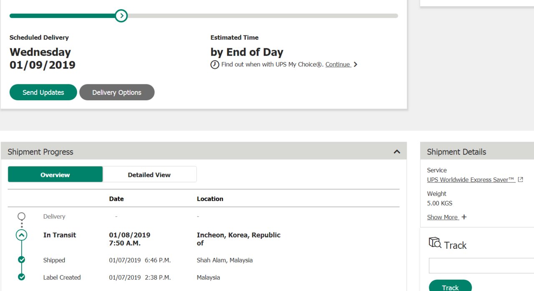Open the Continue link for UPS My Choice

click(338, 64)
